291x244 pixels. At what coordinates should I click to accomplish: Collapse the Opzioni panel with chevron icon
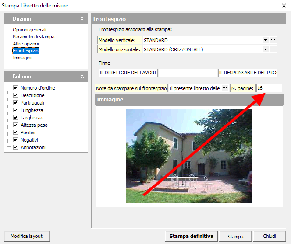[x=82, y=19]
